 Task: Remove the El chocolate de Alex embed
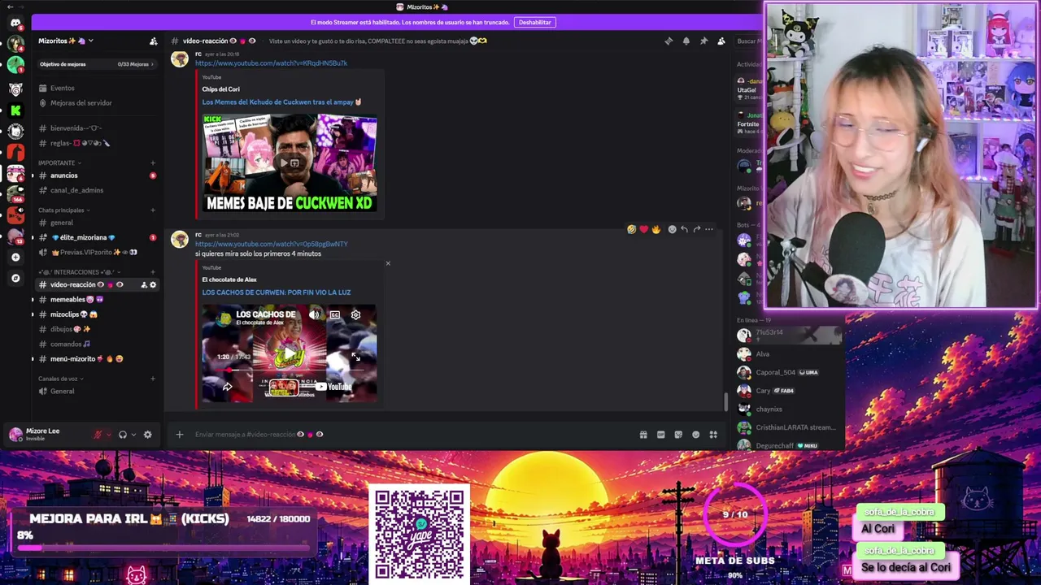tap(388, 263)
